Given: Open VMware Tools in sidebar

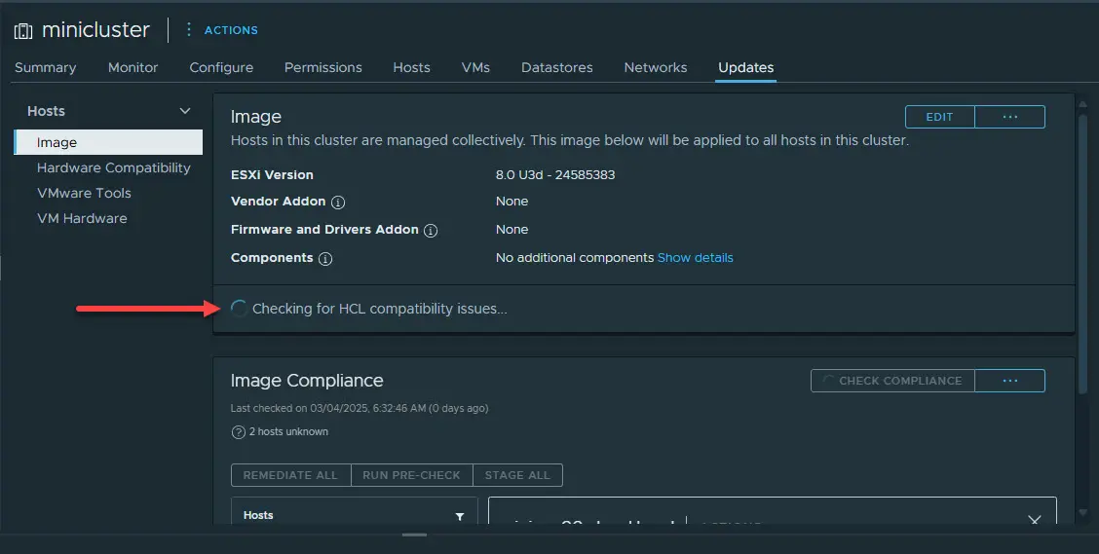Looking at the screenshot, I should pos(84,193).
